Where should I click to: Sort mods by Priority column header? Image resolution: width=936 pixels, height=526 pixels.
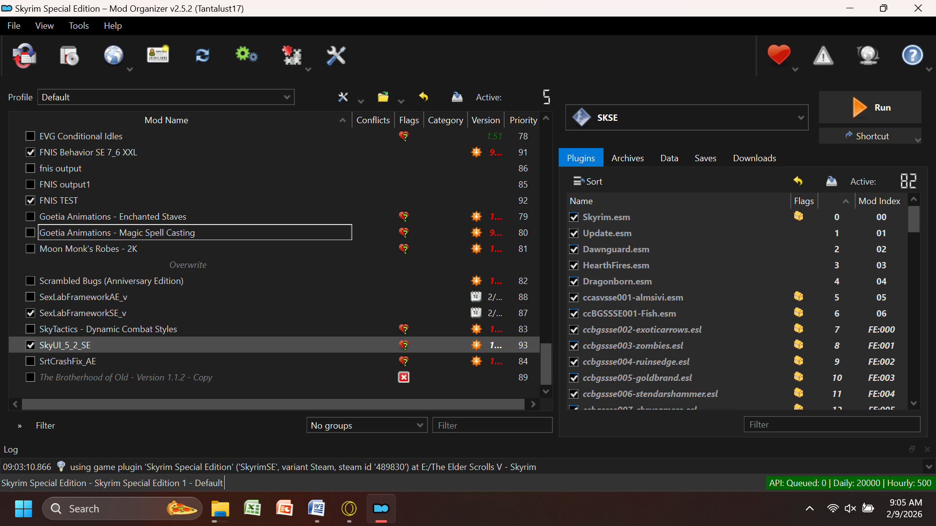523,120
